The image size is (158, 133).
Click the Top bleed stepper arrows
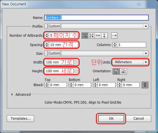point(47,85)
